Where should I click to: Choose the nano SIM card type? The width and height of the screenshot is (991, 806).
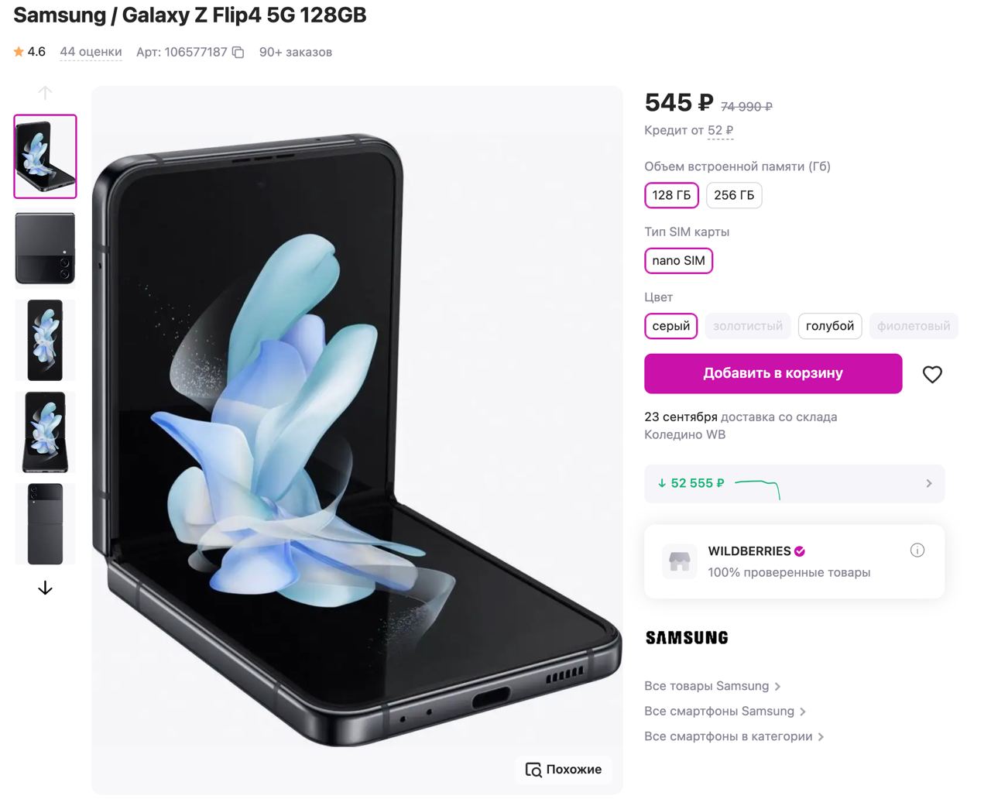point(678,261)
